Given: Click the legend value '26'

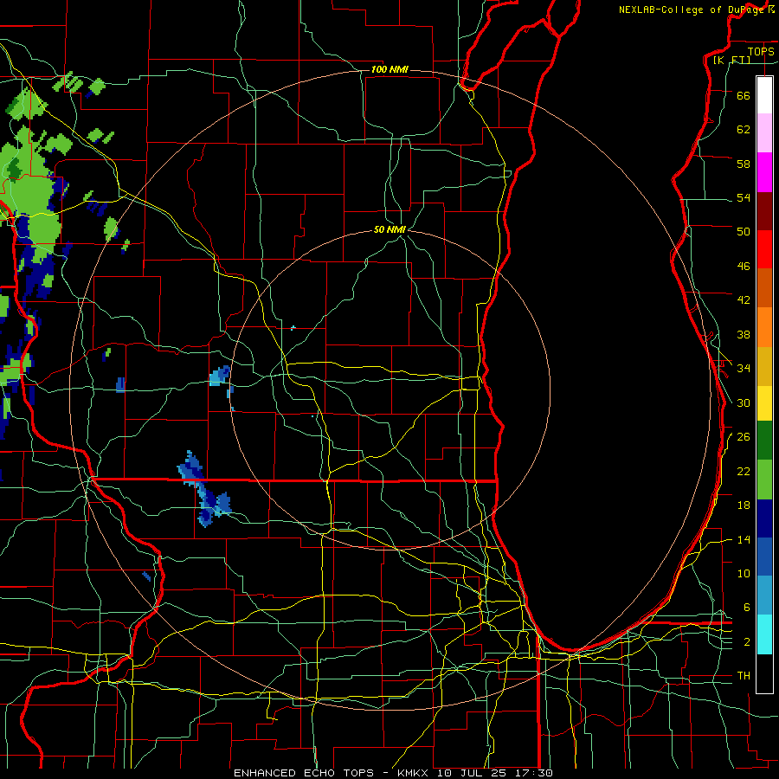Looking at the screenshot, I should 744,437.
